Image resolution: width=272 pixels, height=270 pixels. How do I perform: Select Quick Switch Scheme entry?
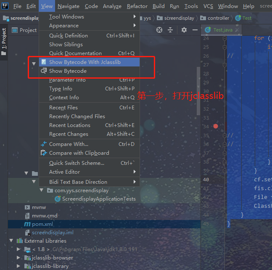coord(90,163)
